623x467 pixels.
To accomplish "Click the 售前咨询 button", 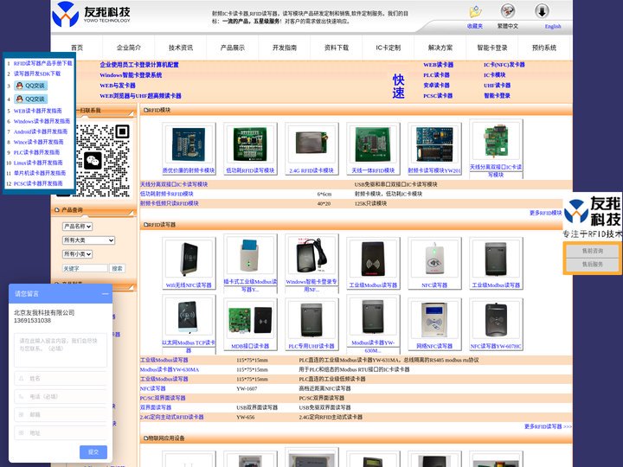I will point(593,251).
